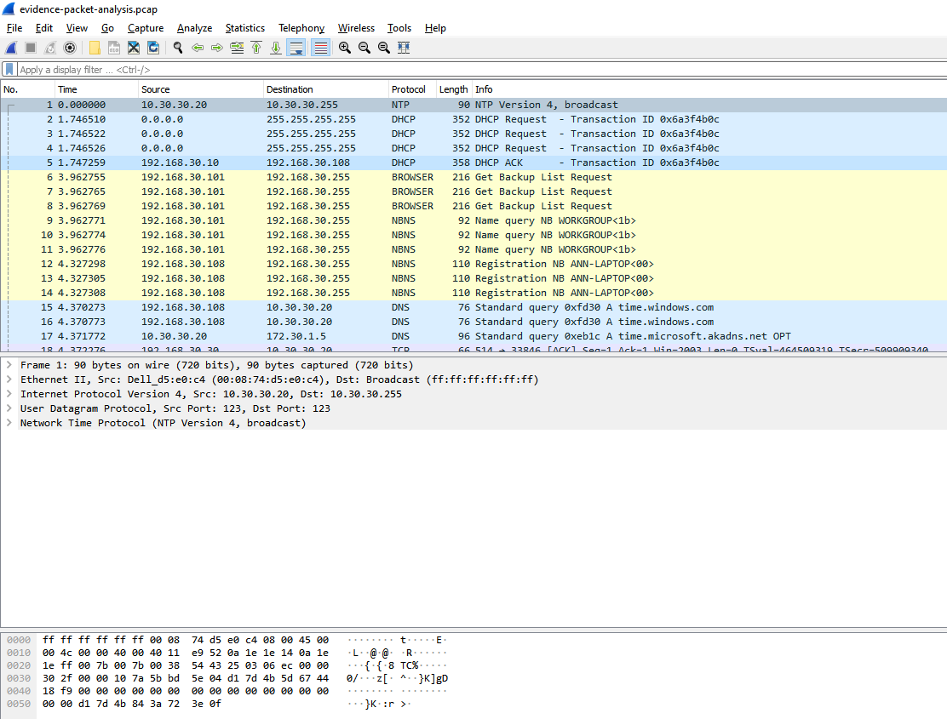
Task: Zoom out of packet text
Action: [x=364, y=48]
